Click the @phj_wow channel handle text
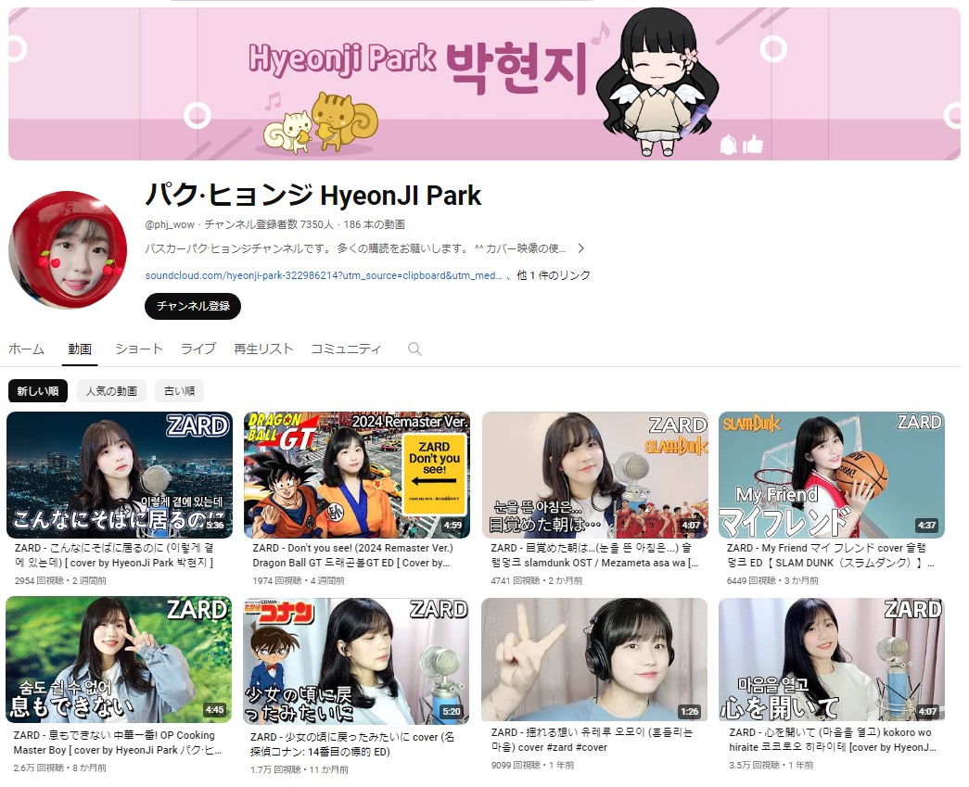 tap(170, 224)
